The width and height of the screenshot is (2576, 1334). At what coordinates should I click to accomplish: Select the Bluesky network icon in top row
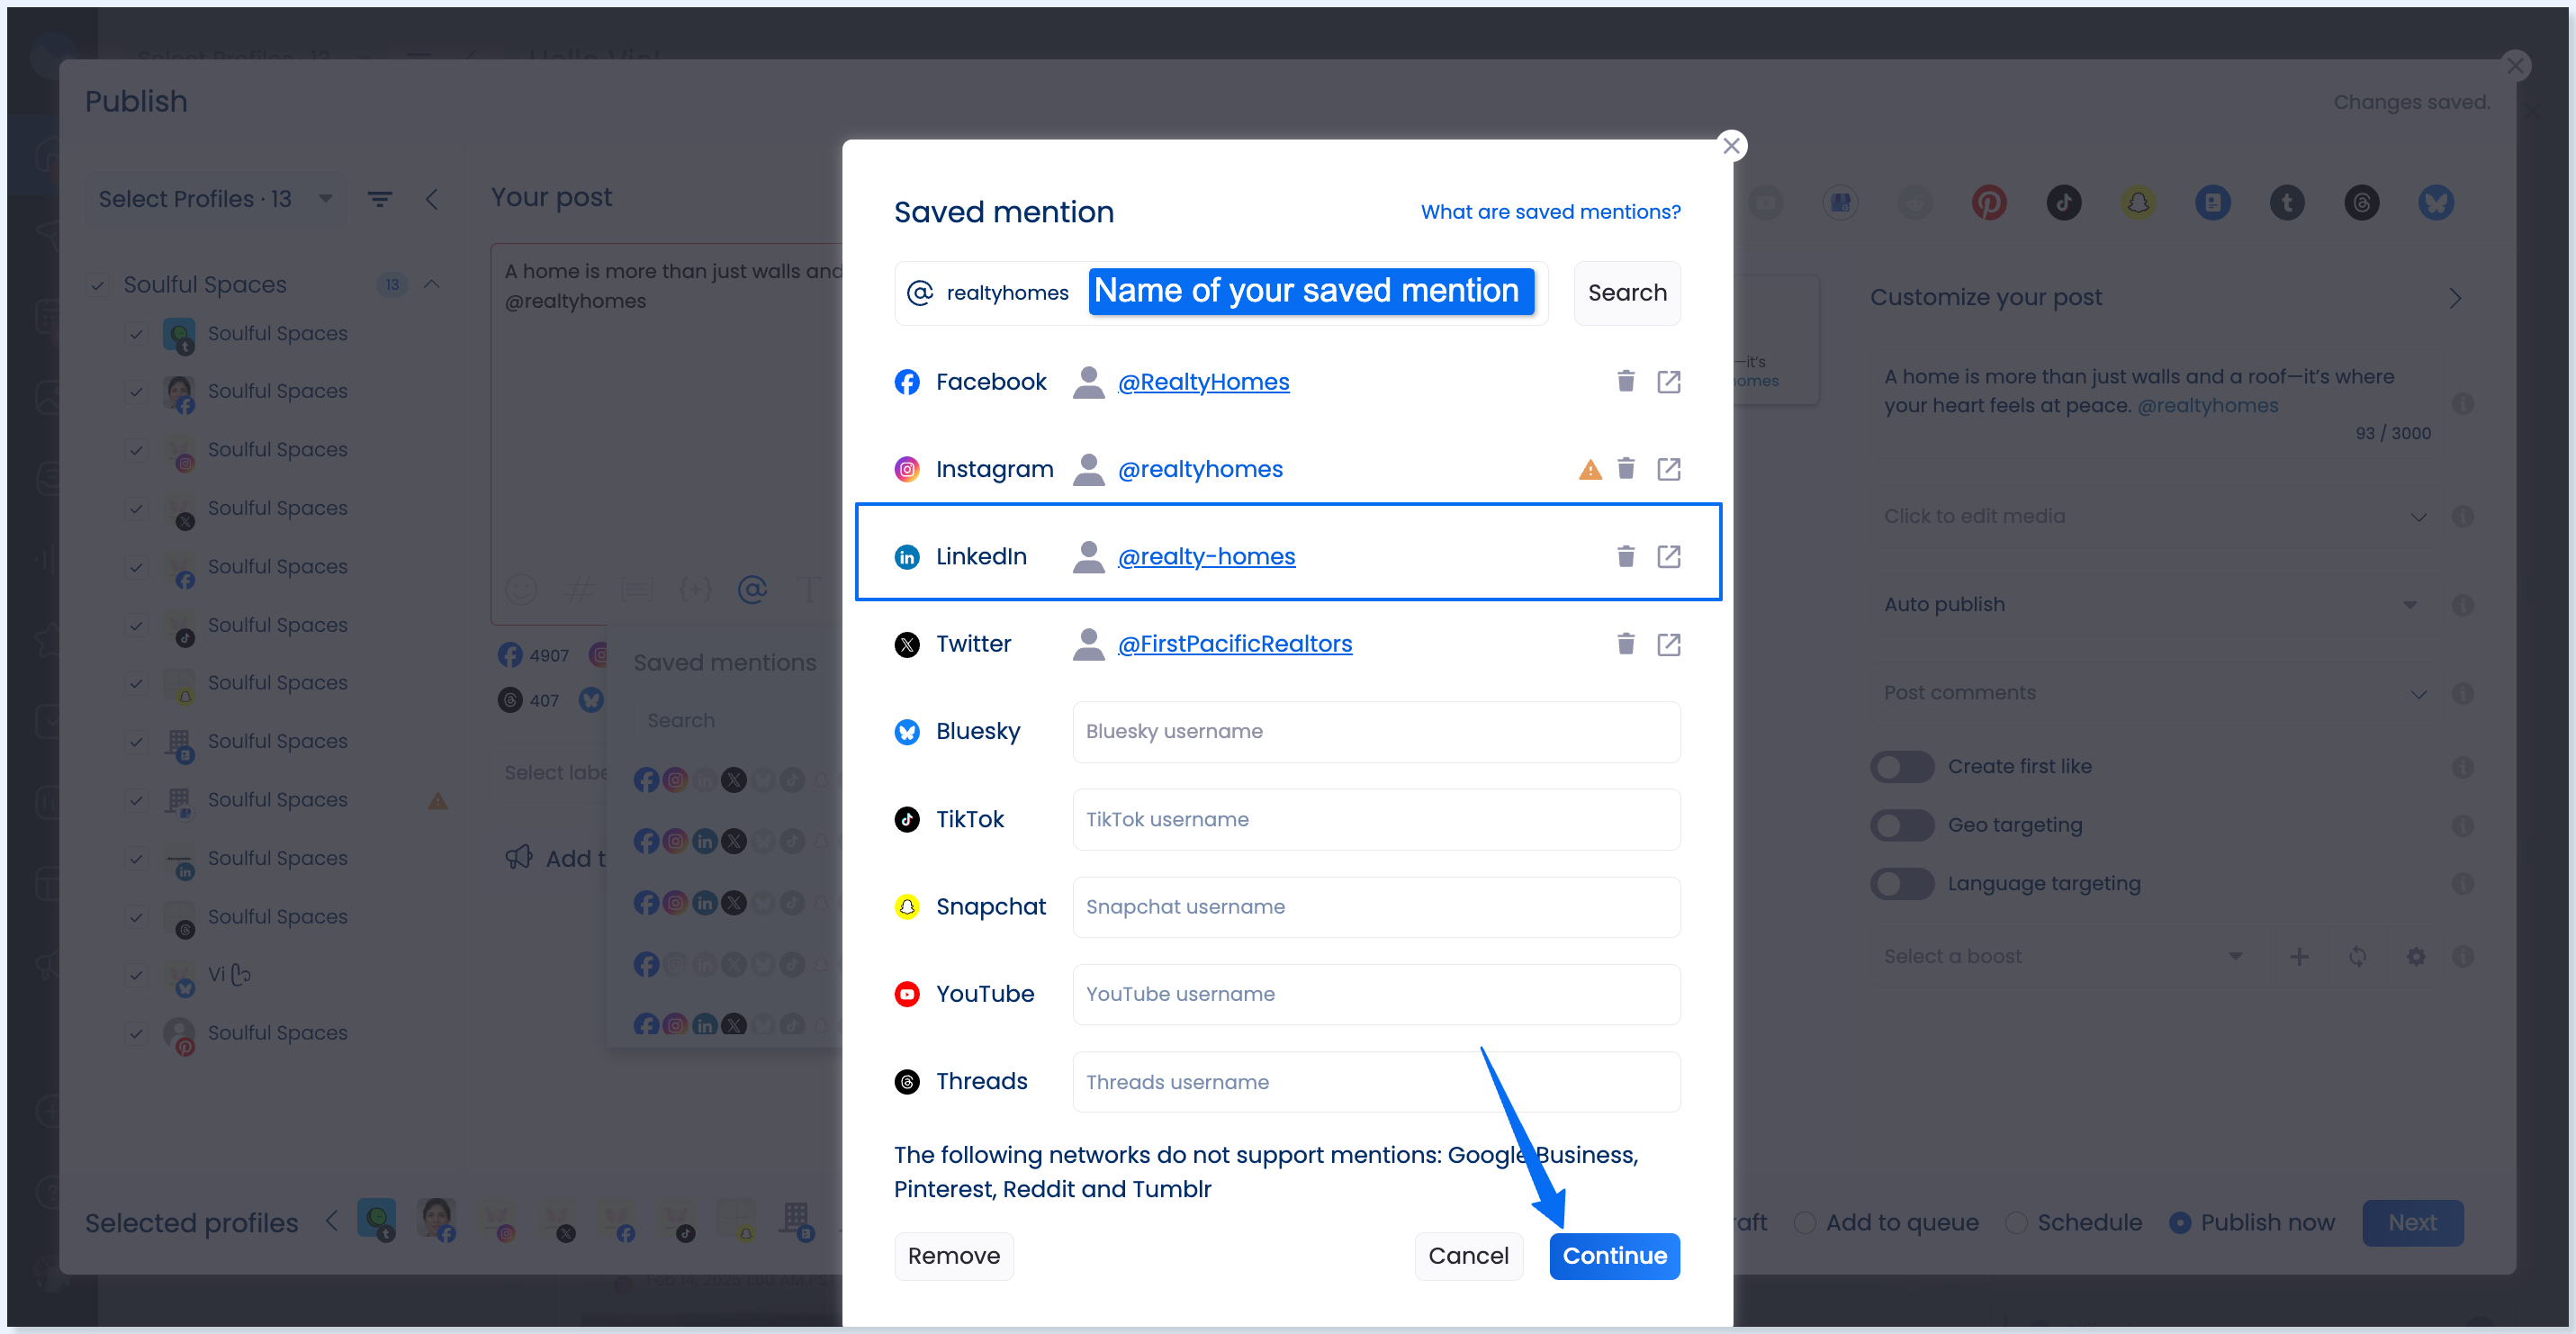[x=2436, y=203]
